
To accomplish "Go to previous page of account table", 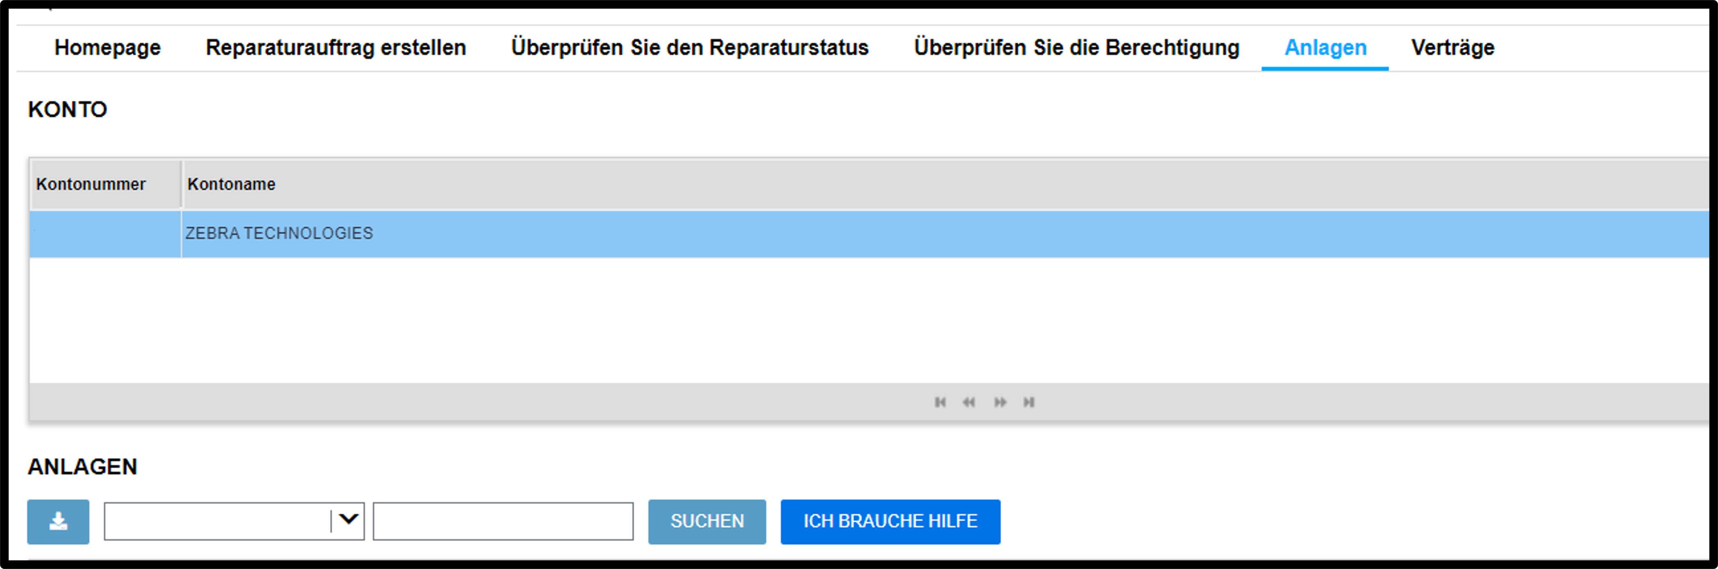I will (968, 402).
